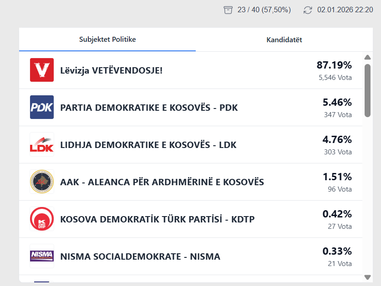Viewport: 381px width, 286px height.
Task: Switch to the Kandidatët tab
Action: click(x=284, y=40)
